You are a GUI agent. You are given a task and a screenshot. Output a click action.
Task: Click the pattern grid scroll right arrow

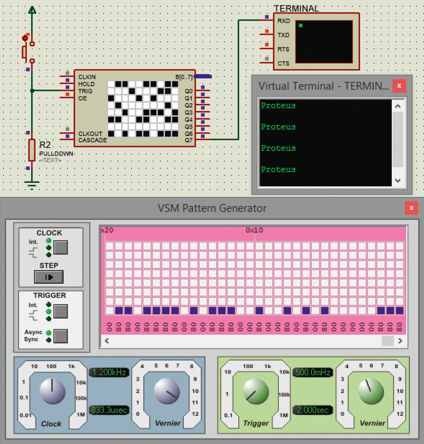[x=400, y=341]
